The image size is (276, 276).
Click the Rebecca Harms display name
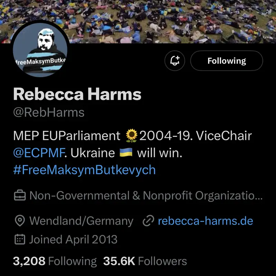pos(77,94)
